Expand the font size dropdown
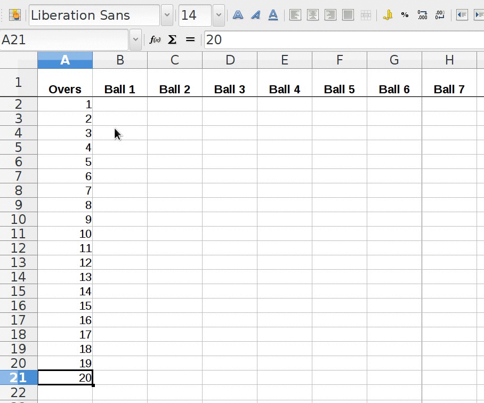The width and height of the screenshot is (484, 403). click(219, 15)
